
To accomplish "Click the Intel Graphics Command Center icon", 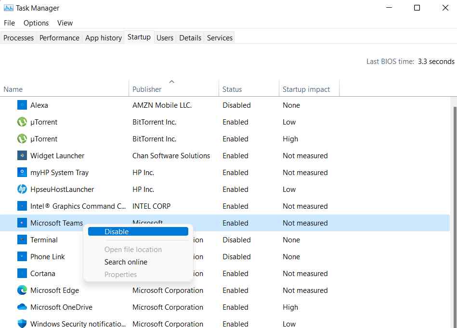I will click(x=22, y=206).
